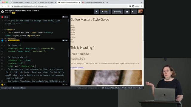
Task: Open CSS editor settings gear
Action: coord(64,40)
